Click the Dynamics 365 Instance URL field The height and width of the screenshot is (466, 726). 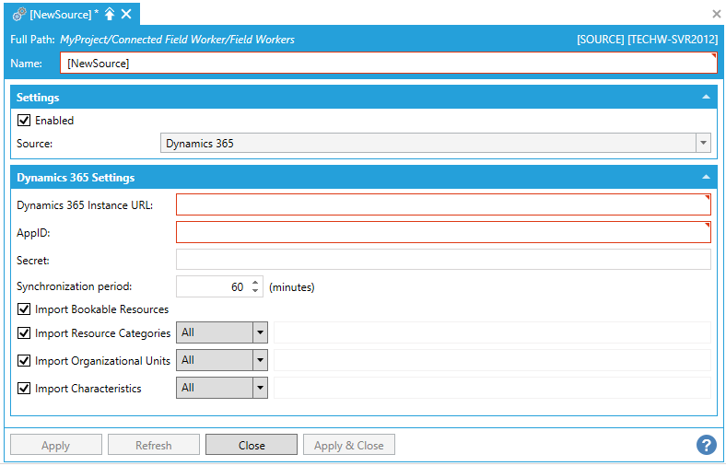click(x=442, y=204)
